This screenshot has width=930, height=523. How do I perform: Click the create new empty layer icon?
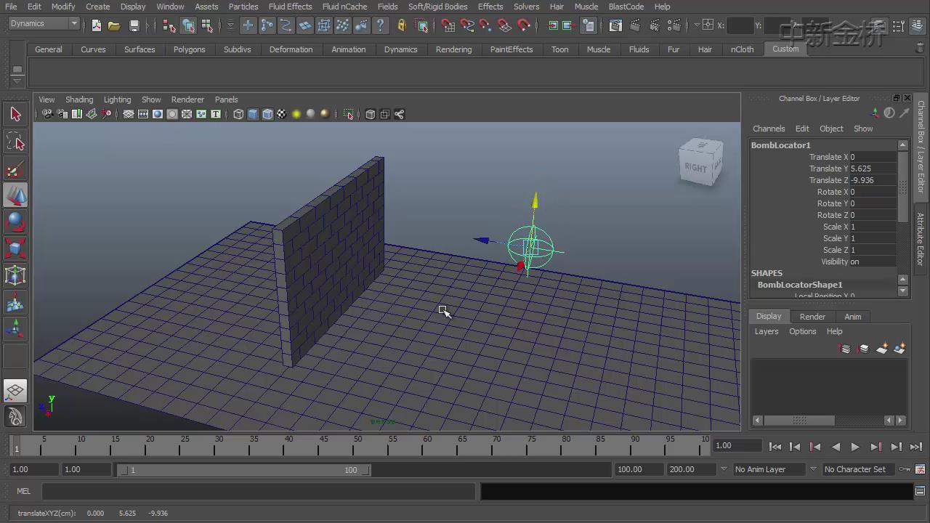pos(881,349)
